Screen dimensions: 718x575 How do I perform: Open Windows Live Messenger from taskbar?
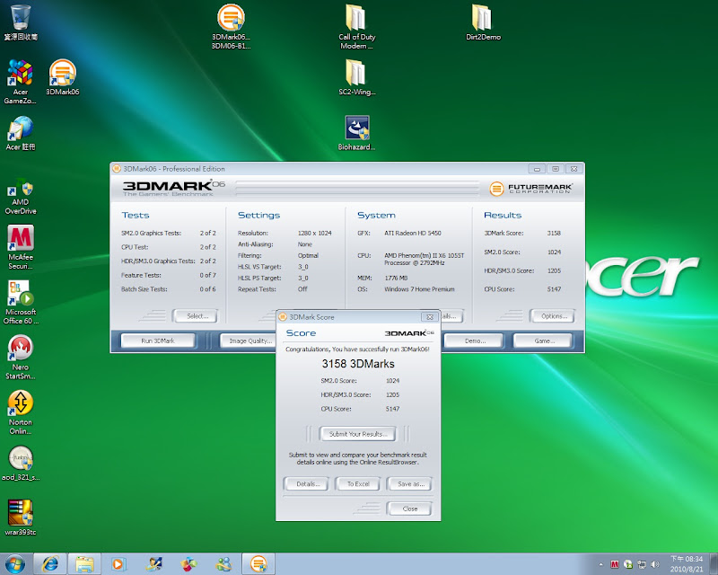click(x=223, y=564)
